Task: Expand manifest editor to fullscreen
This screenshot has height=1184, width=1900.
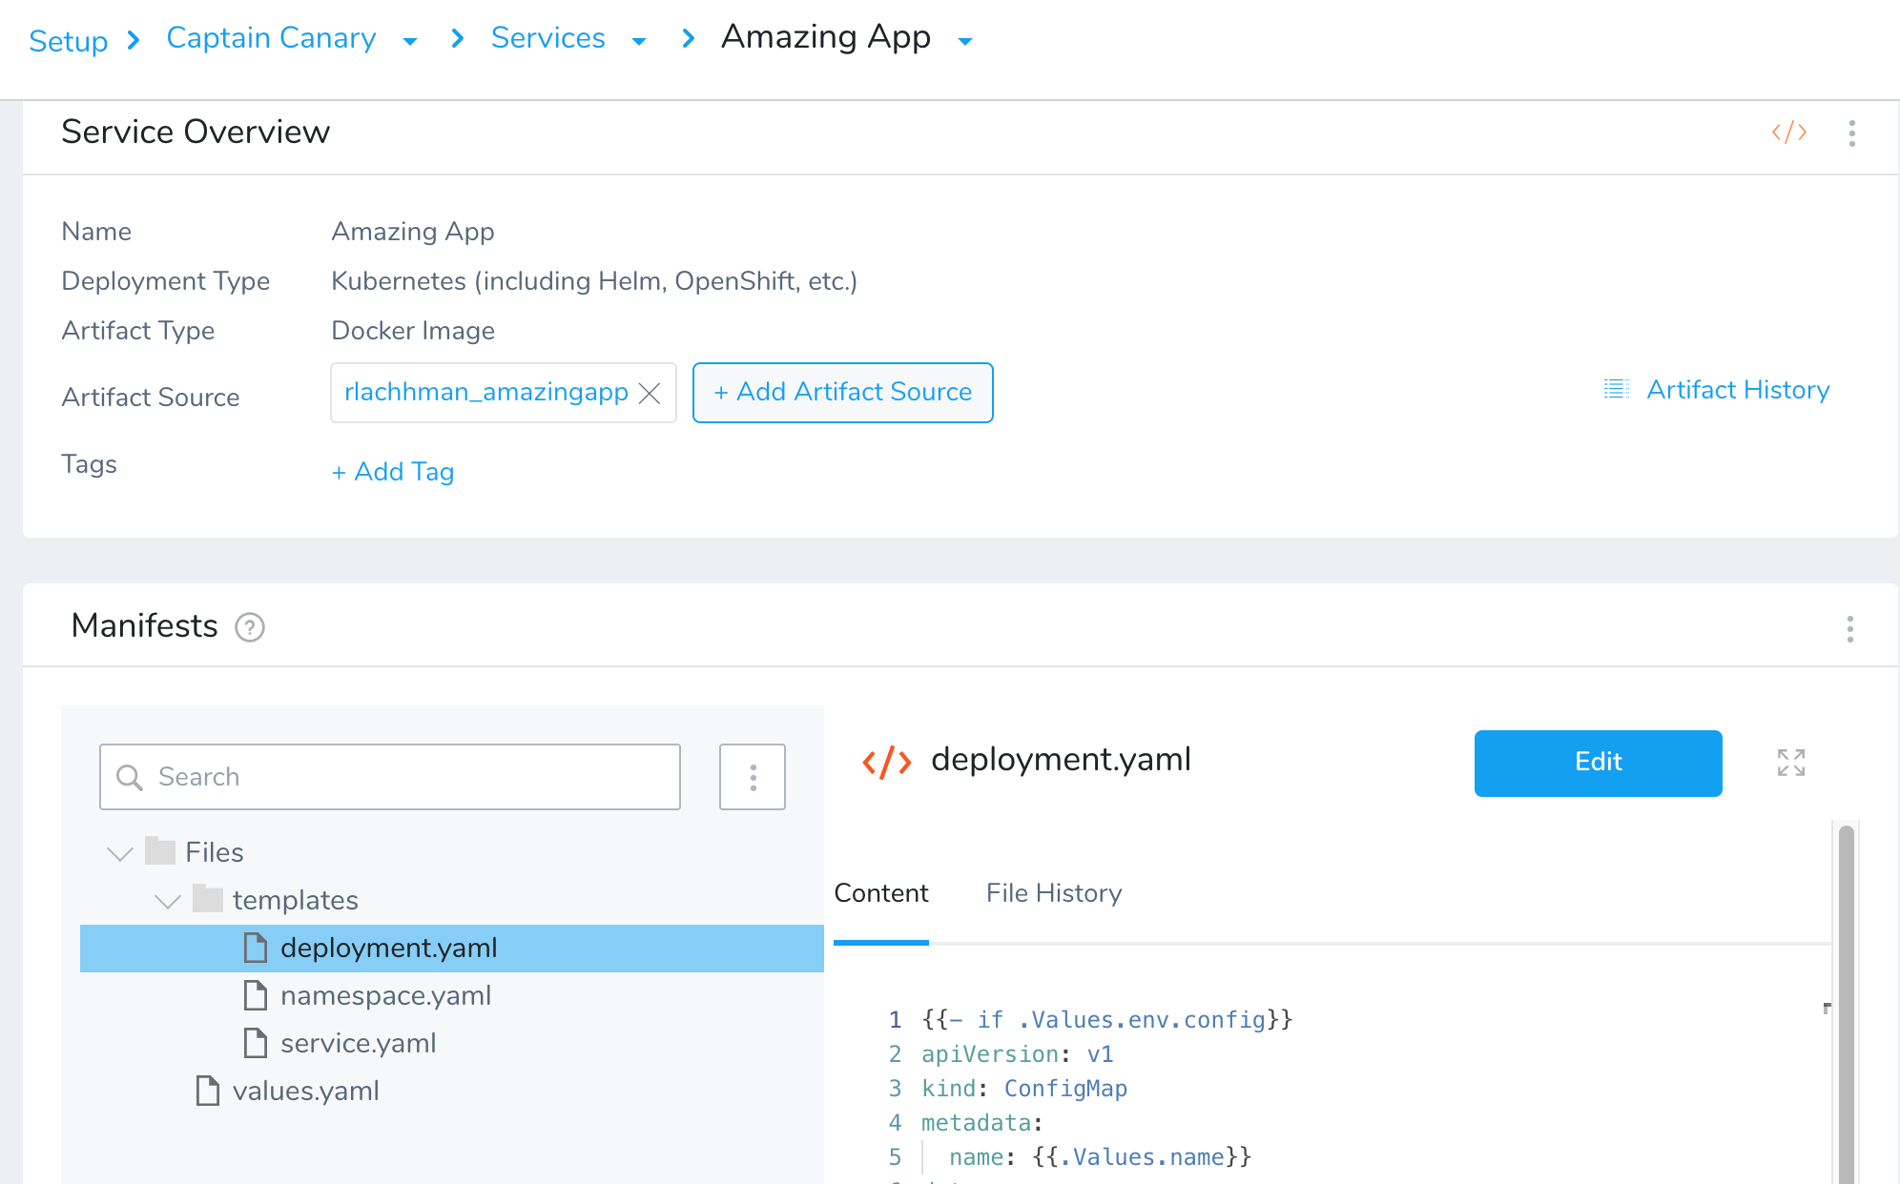Action: [x=1790, y=762]
